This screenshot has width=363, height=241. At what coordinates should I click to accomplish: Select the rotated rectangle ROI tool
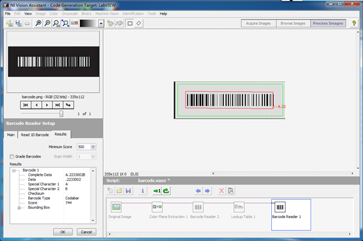pyautogui.click(x=139, y=23)
